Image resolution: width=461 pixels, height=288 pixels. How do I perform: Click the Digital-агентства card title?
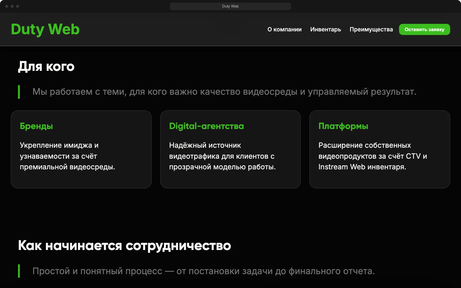tap(207, 126)
